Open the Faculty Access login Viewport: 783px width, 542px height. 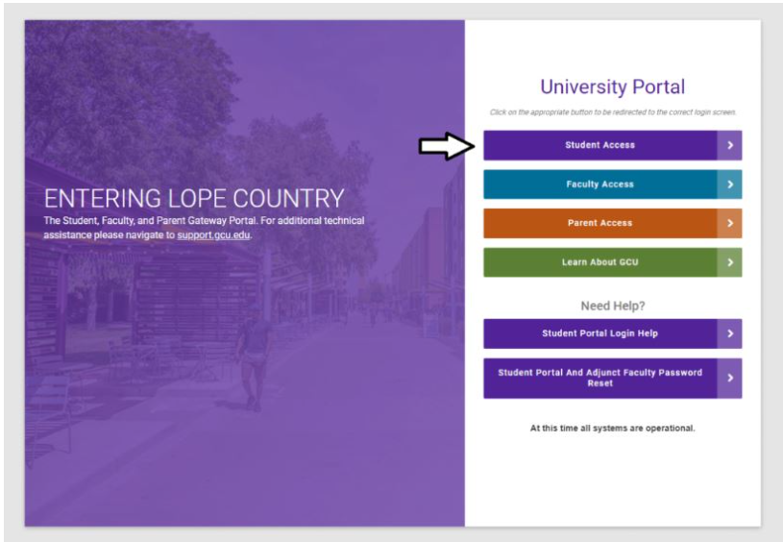pos(612,185)
